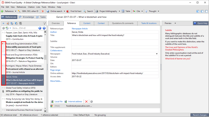The height and width of the screenshot is (117, 209).
Task: Click the Author field label link
Action: click(54, 32)
